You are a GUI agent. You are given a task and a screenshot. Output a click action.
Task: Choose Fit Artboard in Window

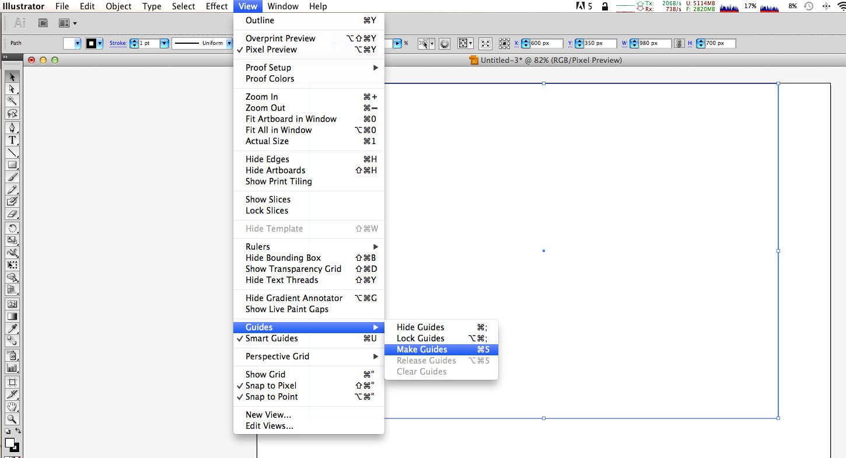point(309,119)
